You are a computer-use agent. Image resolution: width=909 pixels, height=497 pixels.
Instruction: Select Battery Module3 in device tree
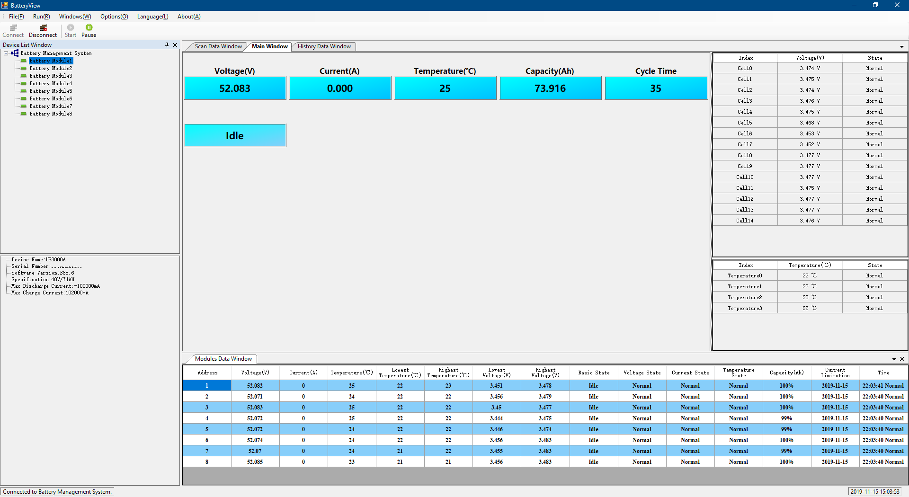(51, 76)
